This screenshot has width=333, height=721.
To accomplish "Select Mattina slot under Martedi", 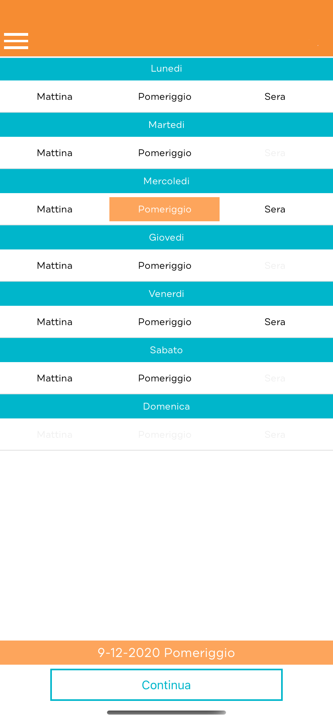I will (x=55, y=153).
